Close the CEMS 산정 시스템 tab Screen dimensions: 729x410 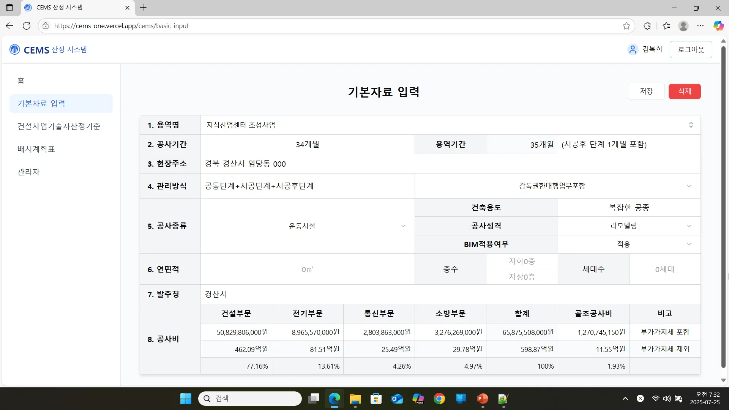coord(127,8)
